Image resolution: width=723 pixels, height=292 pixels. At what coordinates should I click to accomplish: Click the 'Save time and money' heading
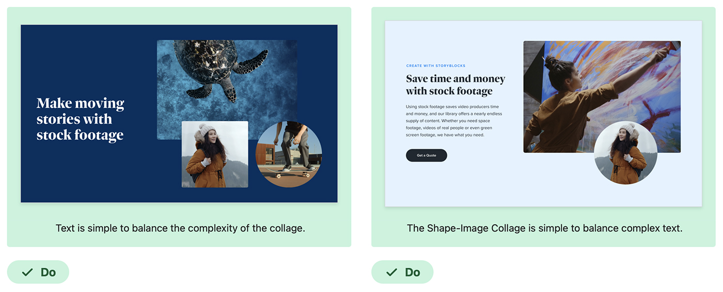(x=455, y=85)
